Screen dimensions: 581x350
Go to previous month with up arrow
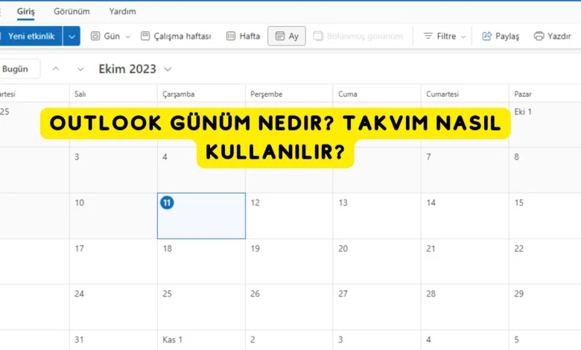coord(56,69)
